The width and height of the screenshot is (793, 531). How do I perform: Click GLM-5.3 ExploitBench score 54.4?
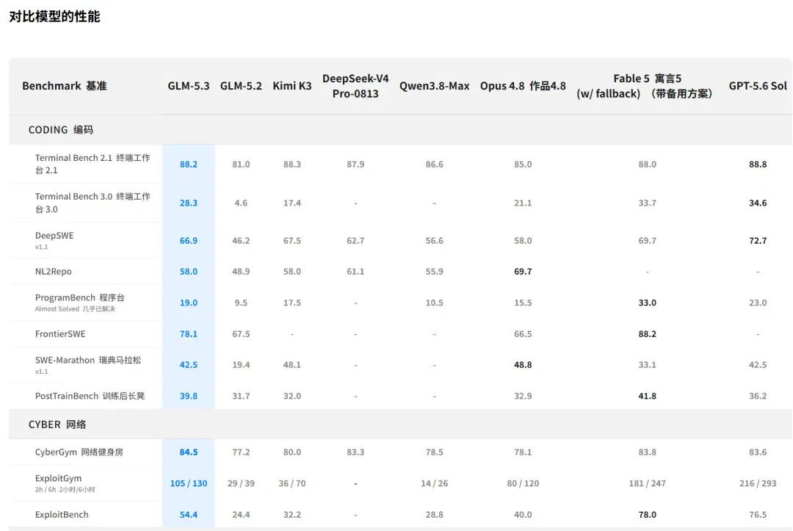click(188, 515)
